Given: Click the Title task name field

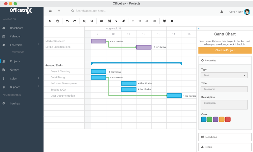Looking at the screenshot, I should [x=224, y=89].
